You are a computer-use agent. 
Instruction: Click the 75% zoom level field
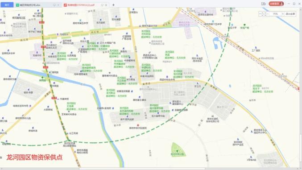pos(275,14)
